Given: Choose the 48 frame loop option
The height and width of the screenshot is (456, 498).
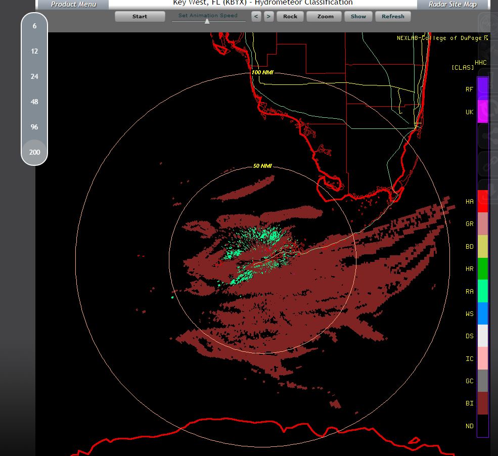Looking at the screenshot, I should (34, 102).
